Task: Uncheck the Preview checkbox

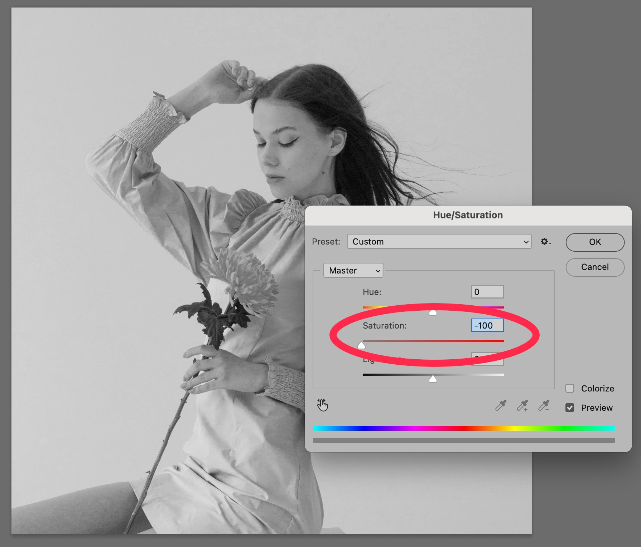Action: [570, 408]
